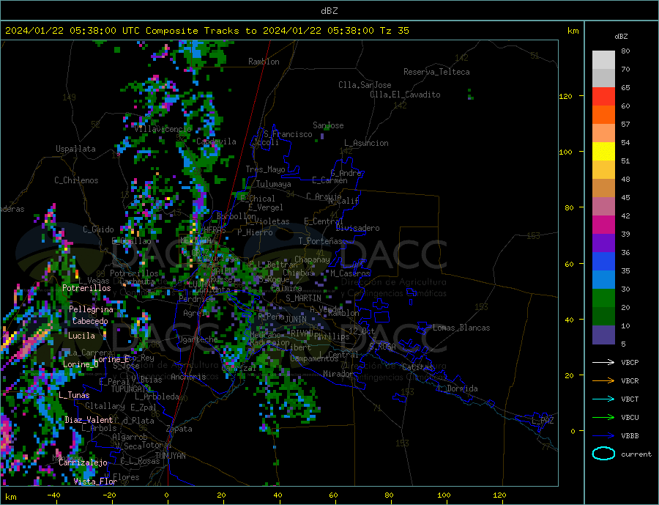Click the 'Cabecedo' map label
The width and height of the screenshot is (659, 505).
point(90,321)
